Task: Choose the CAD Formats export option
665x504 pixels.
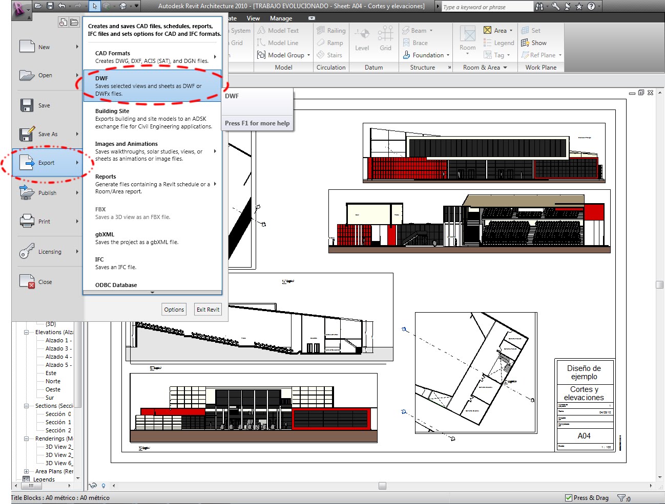Action: (x=152, y=57)
